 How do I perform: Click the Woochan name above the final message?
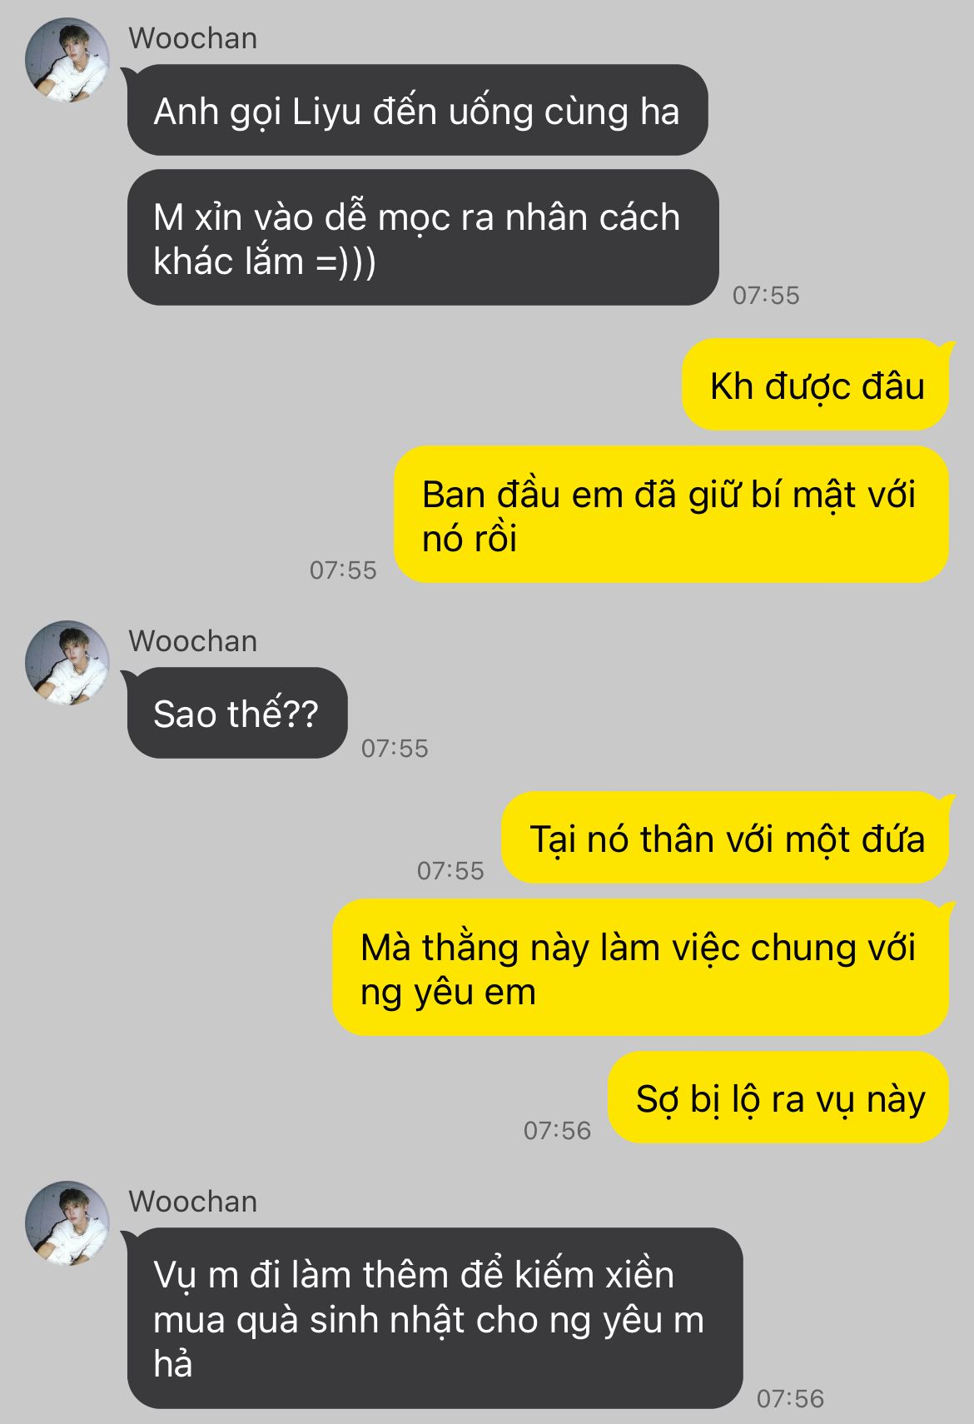coord(192,1202)
